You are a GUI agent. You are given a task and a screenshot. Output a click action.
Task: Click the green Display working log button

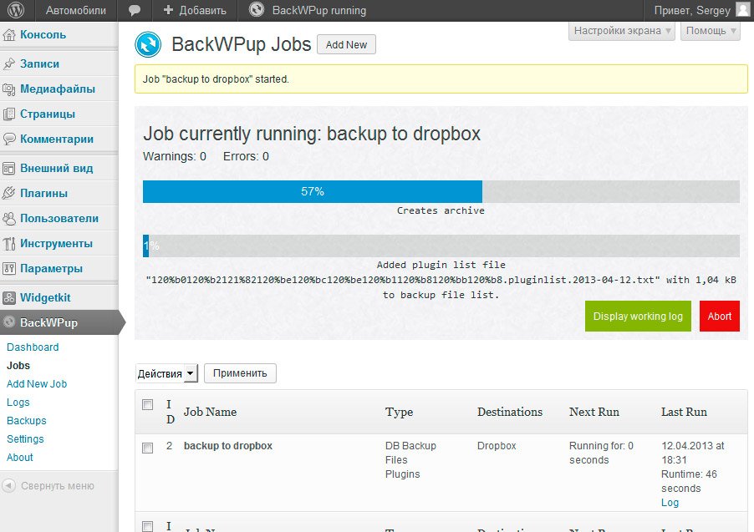point(638,317)
